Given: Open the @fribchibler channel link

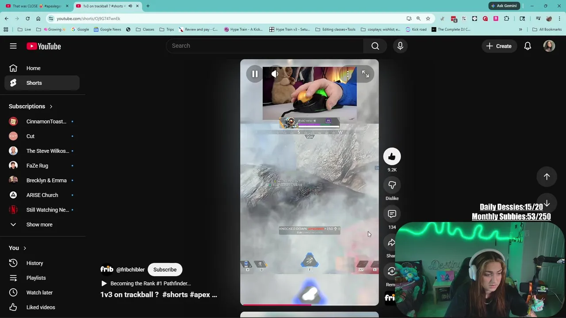Looking at the screenshot, I should (x=130, y=269).
